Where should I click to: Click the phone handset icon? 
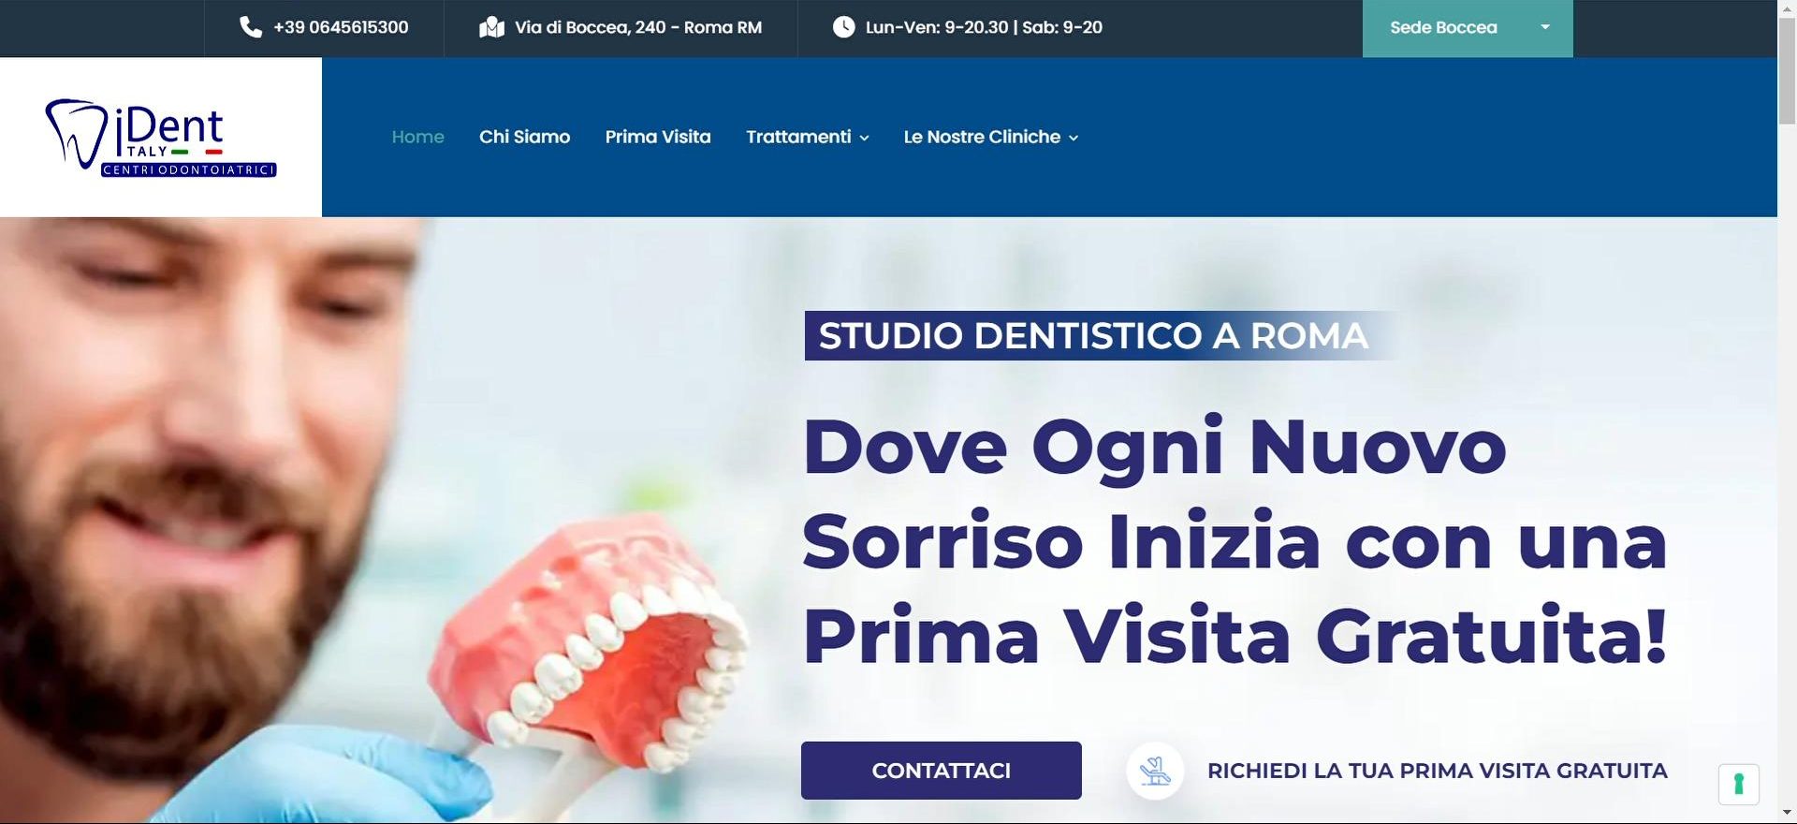click(250, 27)
